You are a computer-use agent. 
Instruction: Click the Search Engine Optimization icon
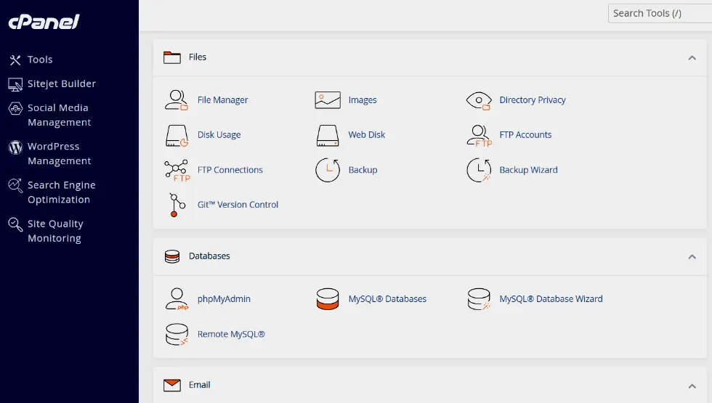(15, 186)
